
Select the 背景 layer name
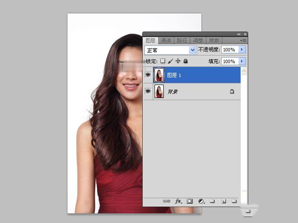pos(172,92)
